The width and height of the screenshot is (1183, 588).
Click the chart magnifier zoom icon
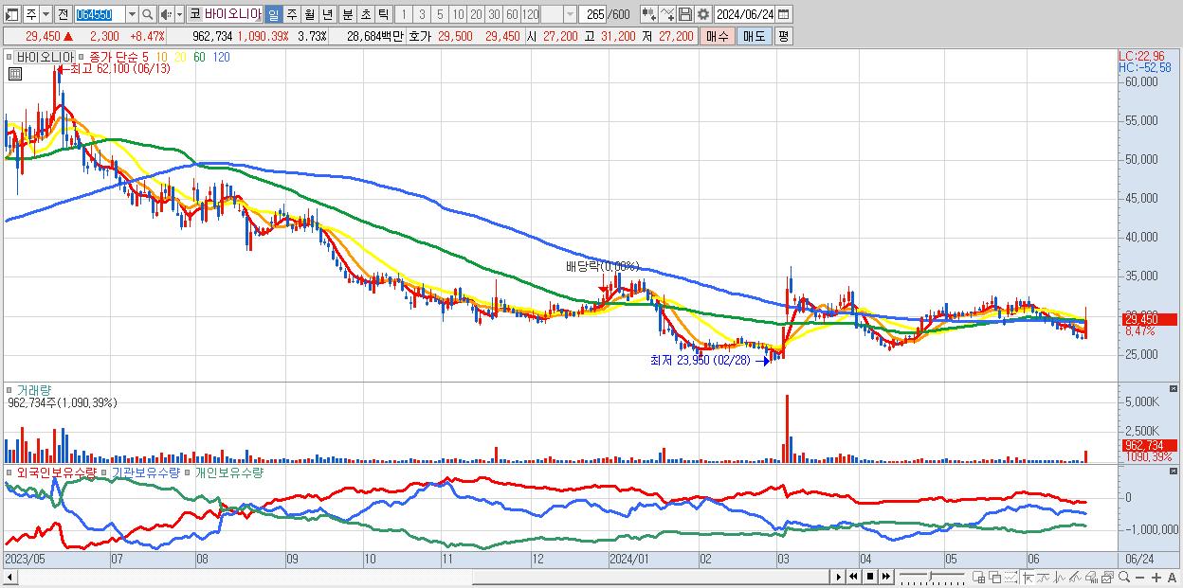(x=1124, y=578)
